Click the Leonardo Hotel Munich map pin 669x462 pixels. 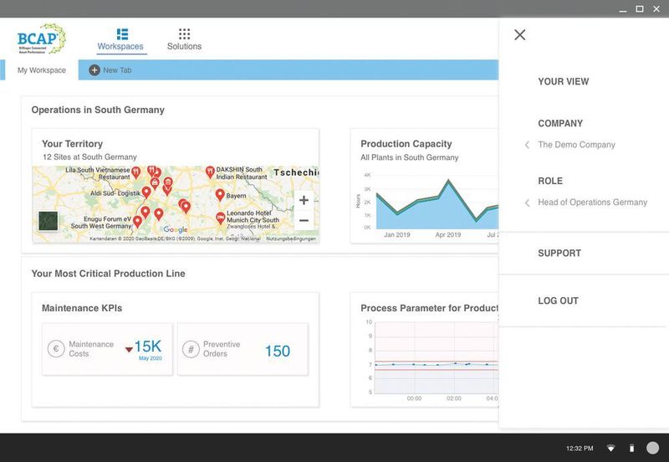pos(220,218)
